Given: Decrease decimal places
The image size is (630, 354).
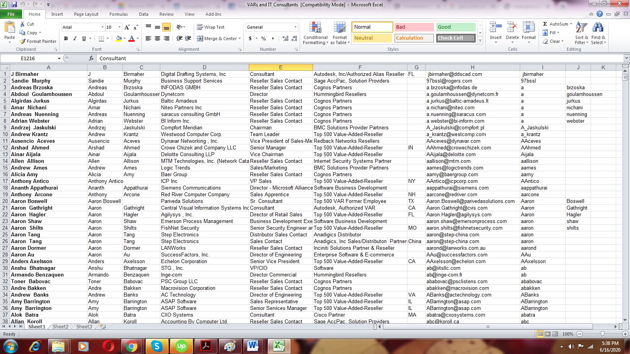Looking at the screenshot, I should 295,39.
